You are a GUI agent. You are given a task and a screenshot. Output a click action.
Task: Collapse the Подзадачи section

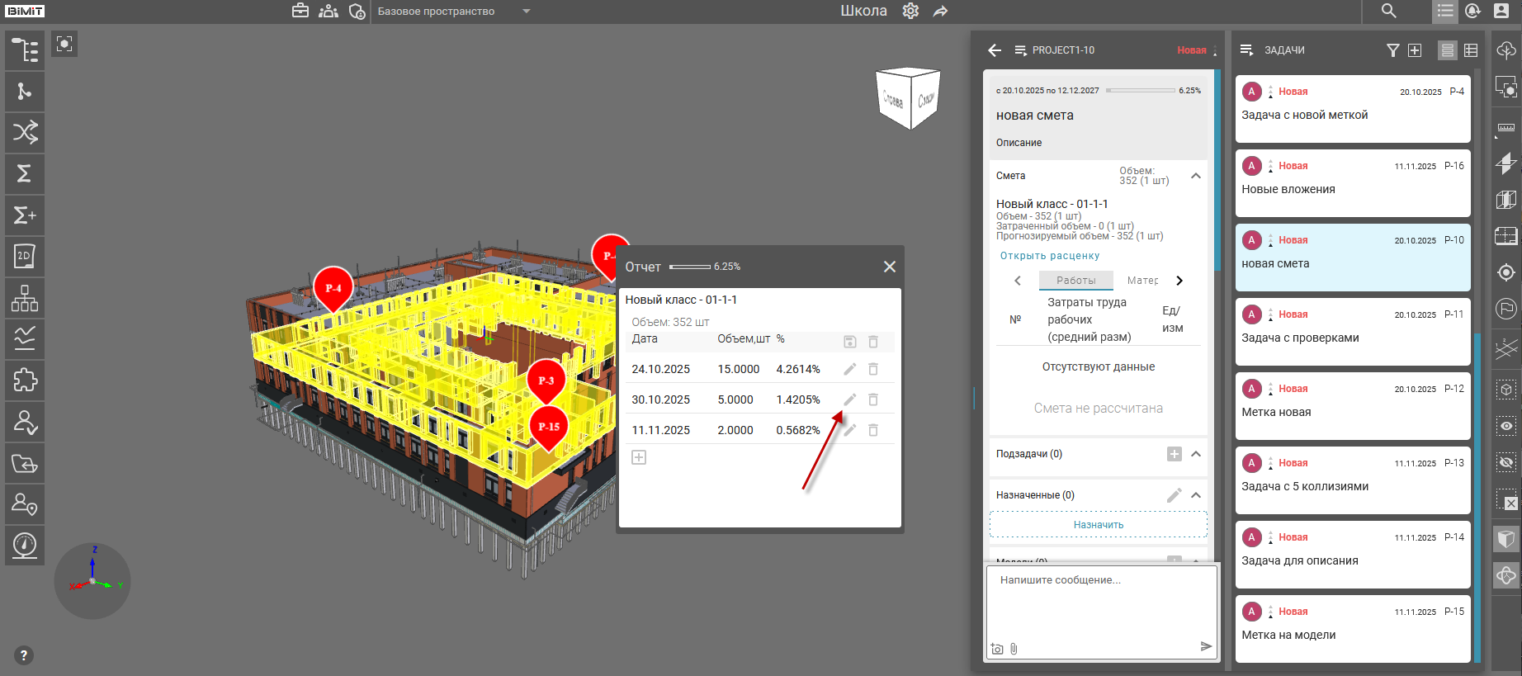pos(1195,454)
